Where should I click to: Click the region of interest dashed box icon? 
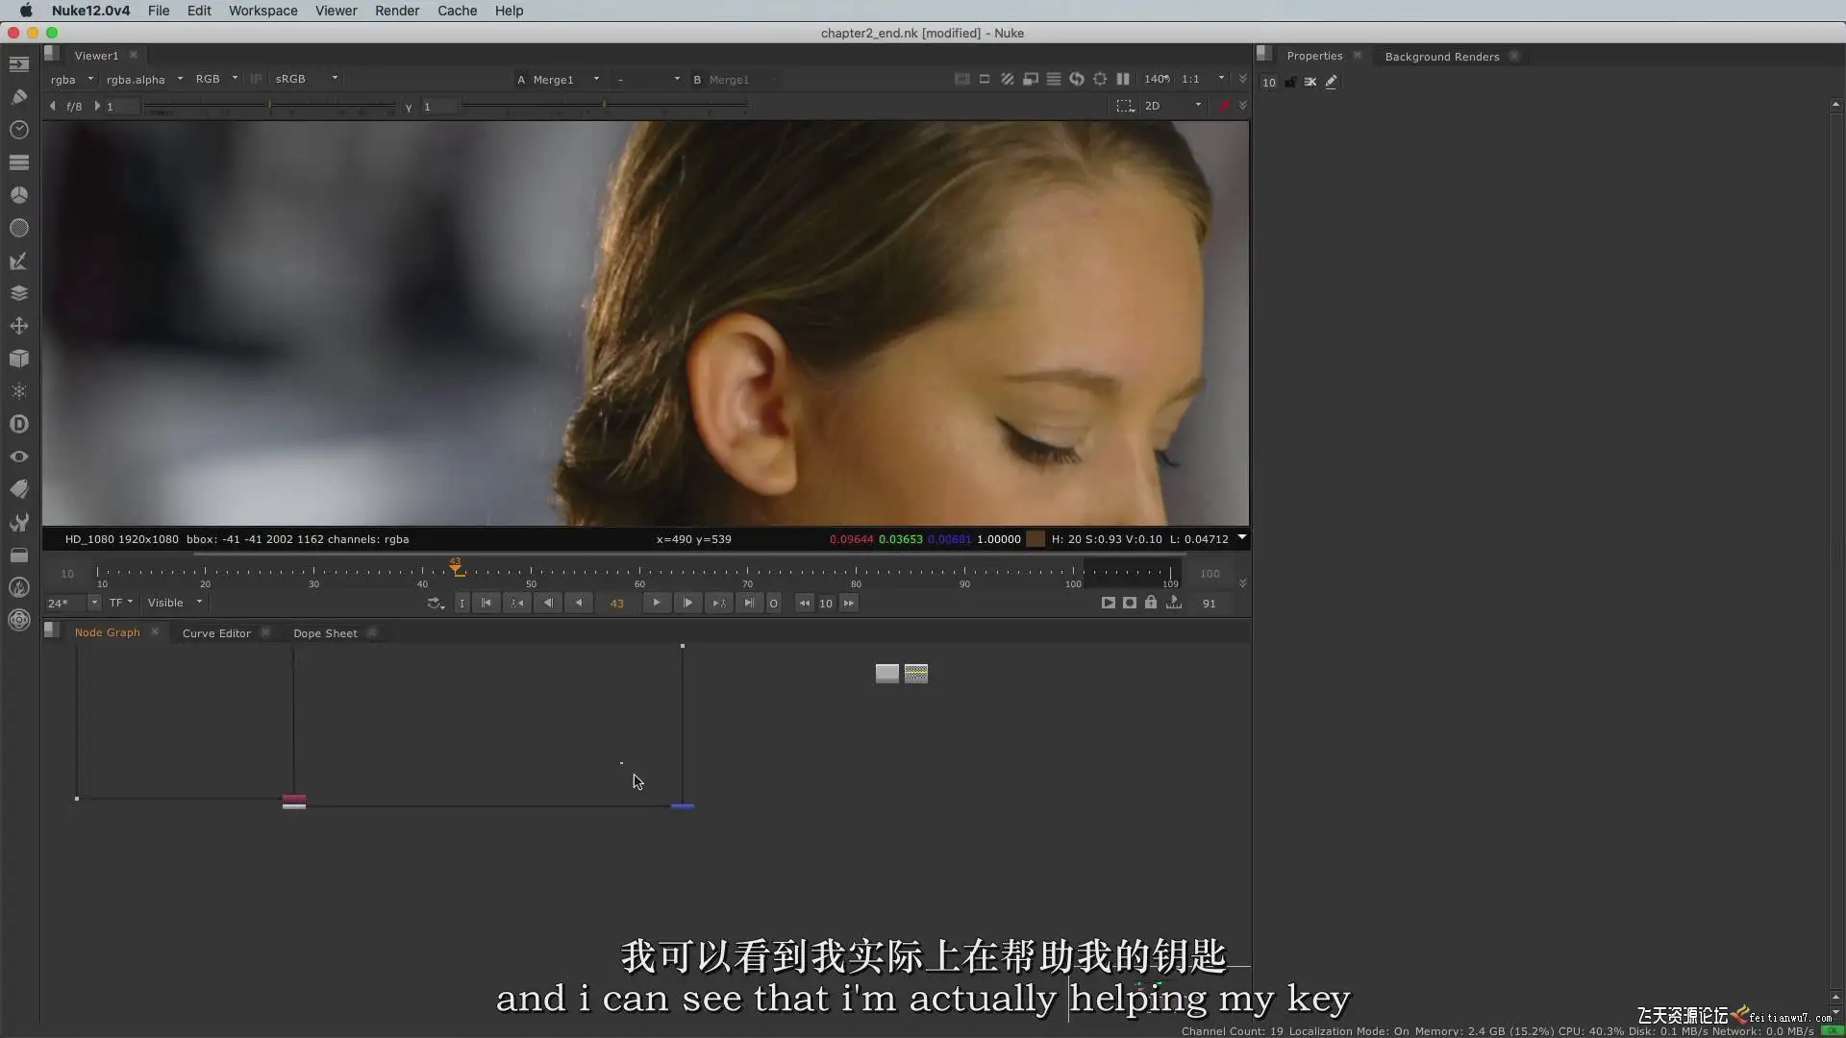(x=1125, y=106)
